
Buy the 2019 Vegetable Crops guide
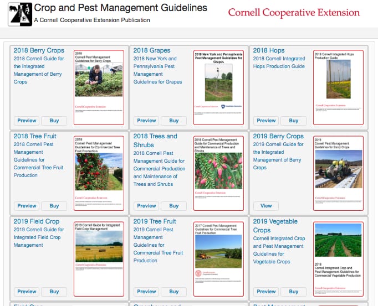tap(294, 292)
